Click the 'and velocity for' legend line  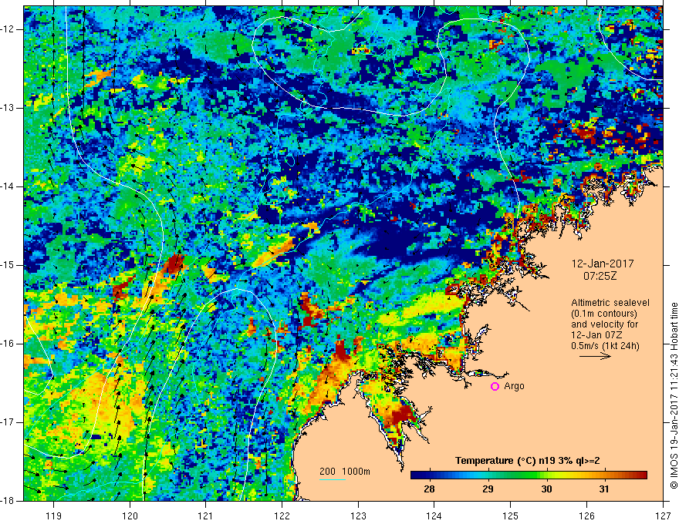pyautogui.click(x=604, y=324)
